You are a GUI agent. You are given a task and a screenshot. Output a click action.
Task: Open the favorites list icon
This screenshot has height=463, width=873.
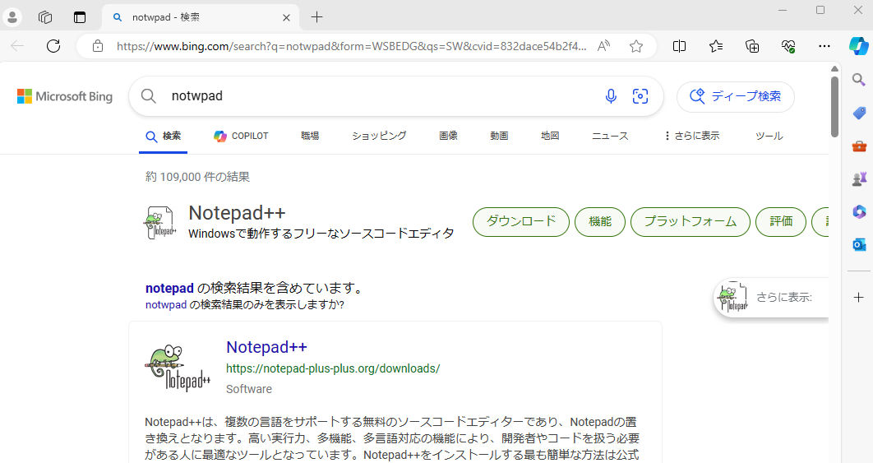pyautogui.click(x=716, y=46)
